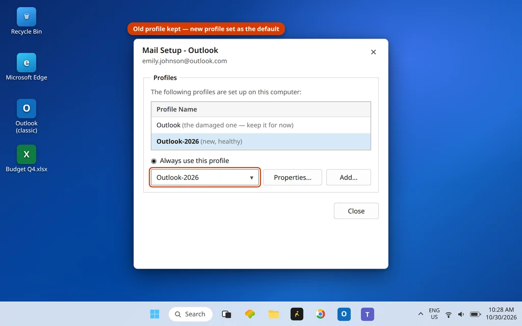Viewport: 522px width, 326px height.
Task: Open the Wi-Fi network tray icon
Action: pyautogui.click(x=449, y=314)
